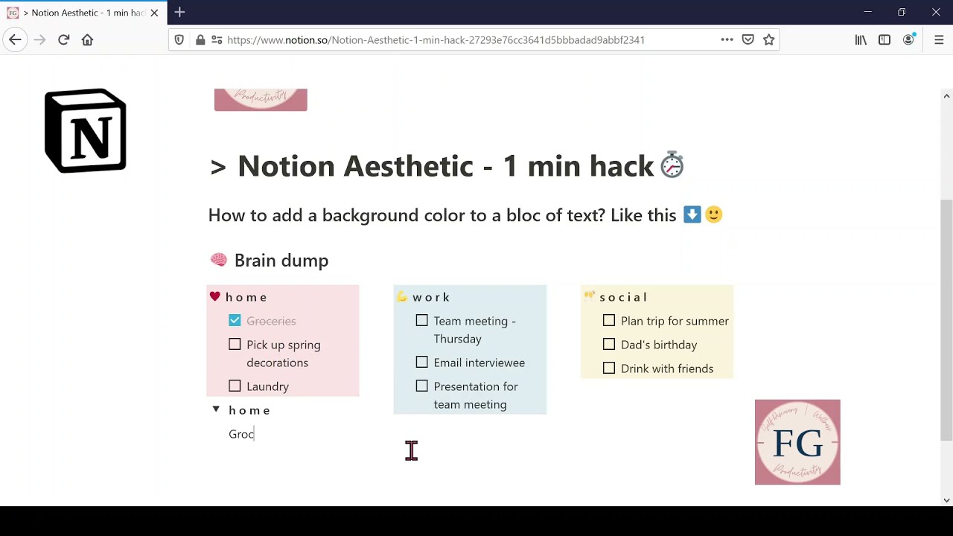Screen dimensions: 953x536
Task: Click the icon beside social heading
Action: (589, 296)
